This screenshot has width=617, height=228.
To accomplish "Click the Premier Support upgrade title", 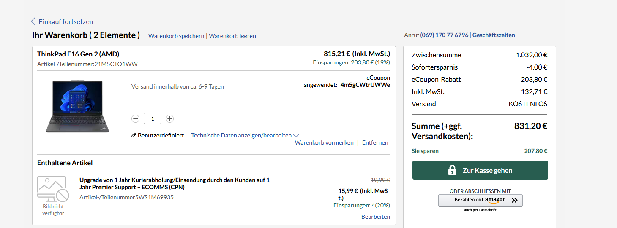I will click(x=175, y=183).
